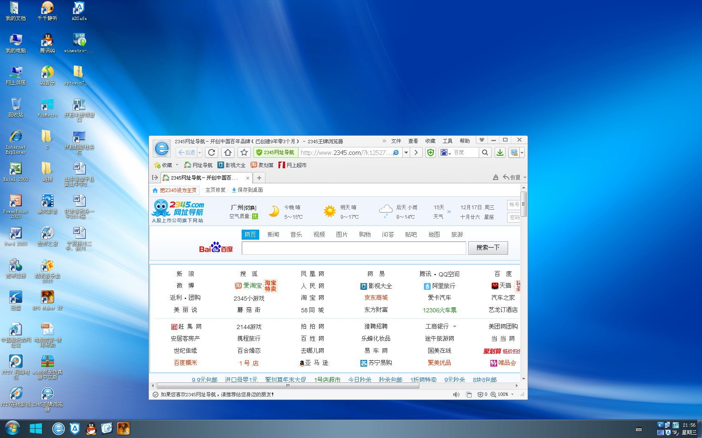
Task: Open the 恢复 dropdown arrow
Action: (525, 177)
